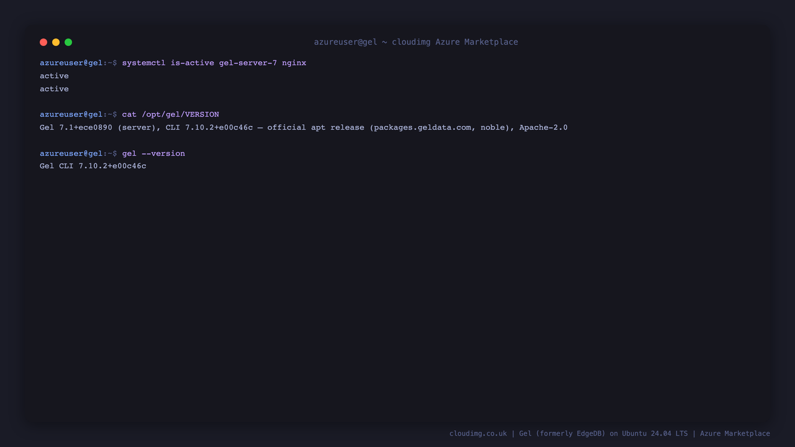Click the 'Gel CLI 7.10.2+e00c46c' output line
Image resolution: width=795 pixels, height=447 pixels.
pyautogui.click(x=93, y=166)
